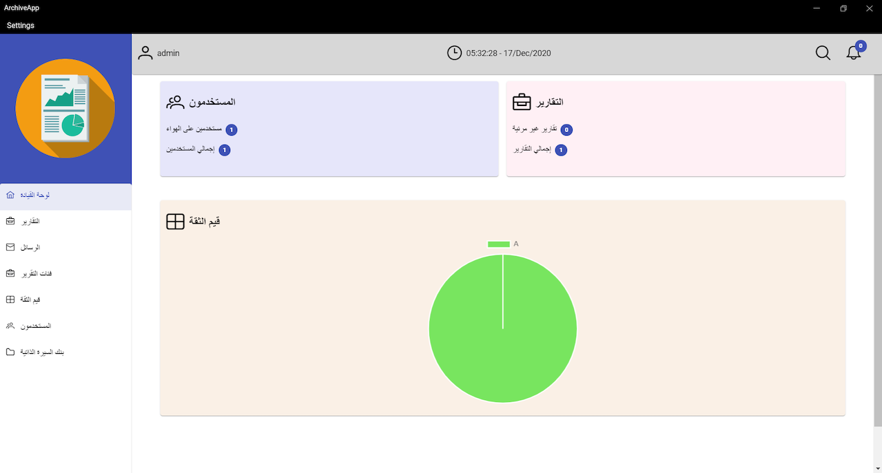The height and width of the screenshot is (473, 882).
Task: Click the folder icon for بنك السيرة الذاتية
Action: pyautogui.click(x=10, y=352)
